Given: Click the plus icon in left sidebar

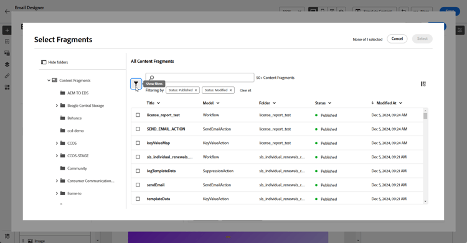Looking at the screenshot, I should pyautogui.click(x=7, y=30).
